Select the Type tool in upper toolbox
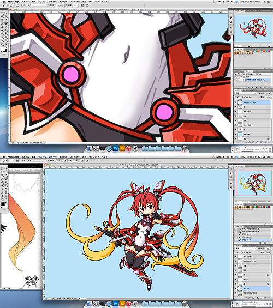273x308 pixels. (x=6, y=37)
